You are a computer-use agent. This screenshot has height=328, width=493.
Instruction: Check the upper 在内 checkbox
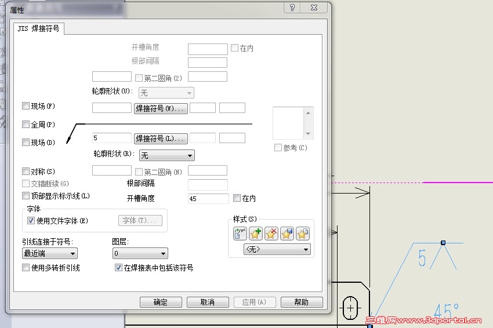click(x=234, y=48)
